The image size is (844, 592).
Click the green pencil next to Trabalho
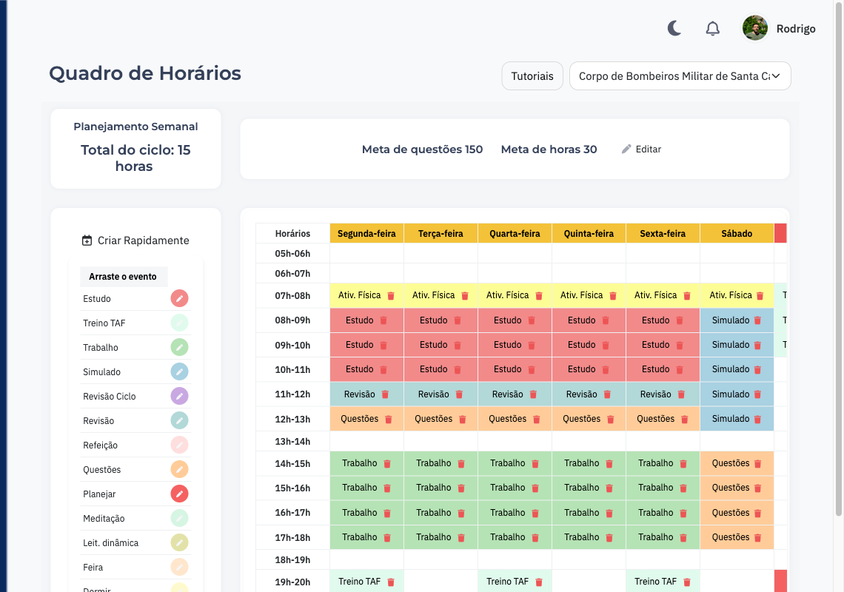click(179, 347)
